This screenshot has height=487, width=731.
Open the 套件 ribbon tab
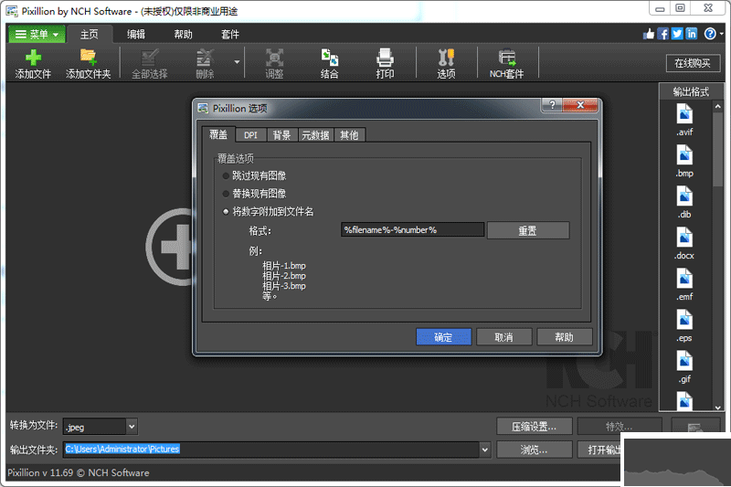pos(230,34)
